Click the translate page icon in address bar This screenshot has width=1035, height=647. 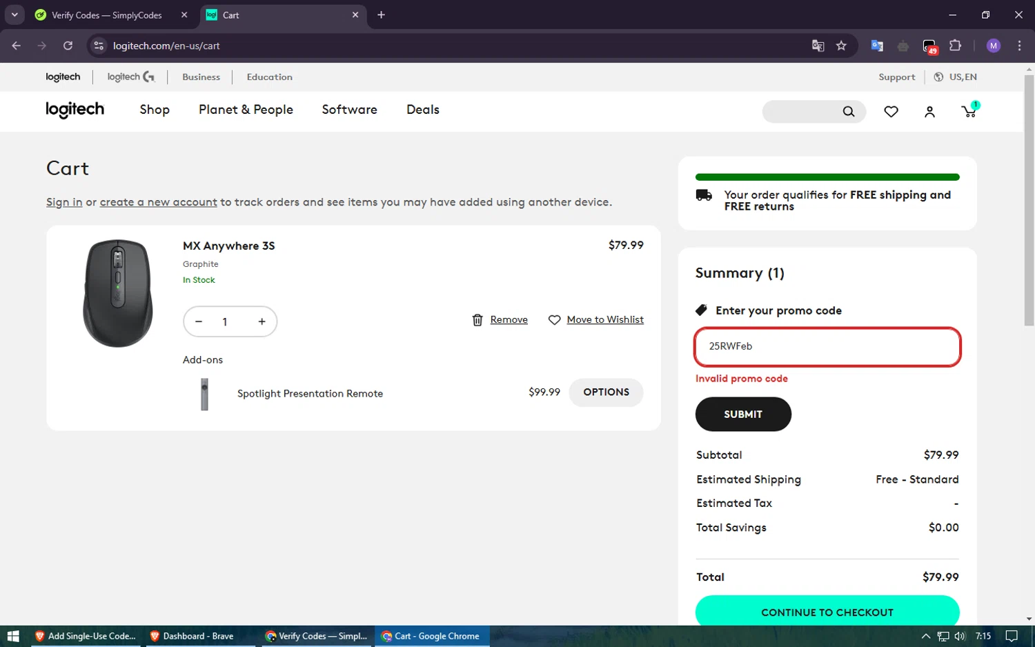(x=818, y=46)
